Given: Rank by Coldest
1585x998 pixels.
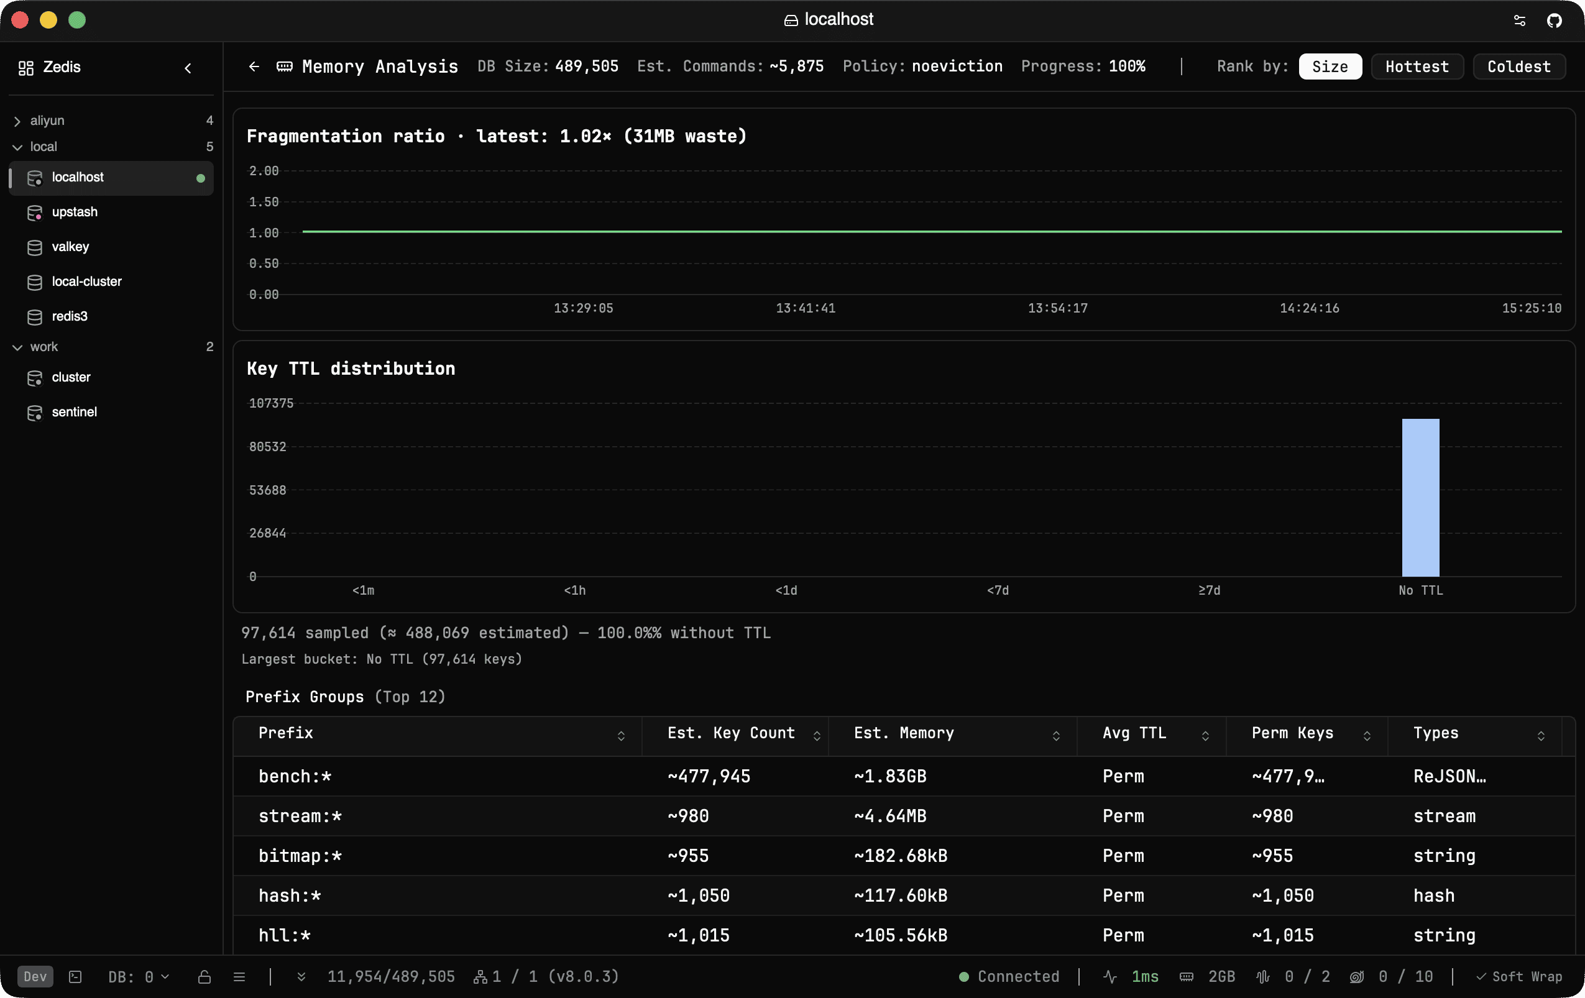Looking at the screenshot, I should [1519, 66].
